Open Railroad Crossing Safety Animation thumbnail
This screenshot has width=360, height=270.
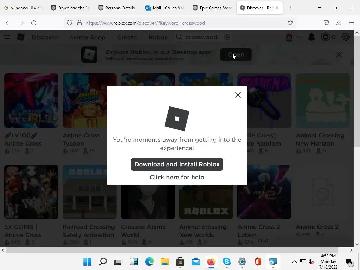coord(90,192)
